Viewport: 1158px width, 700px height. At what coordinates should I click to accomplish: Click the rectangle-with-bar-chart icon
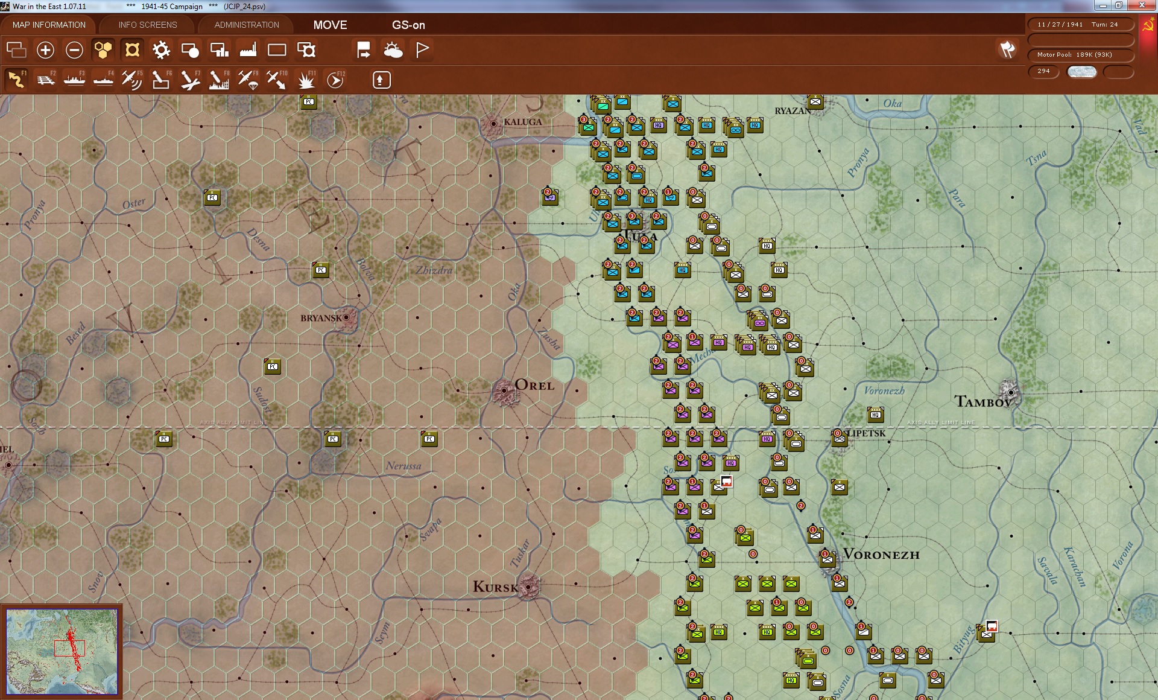[x=219, y=49]
